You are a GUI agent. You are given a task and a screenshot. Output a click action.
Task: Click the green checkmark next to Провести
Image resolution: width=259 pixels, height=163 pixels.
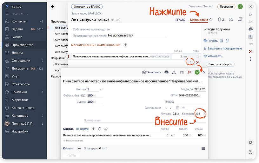tap(240, 6)
